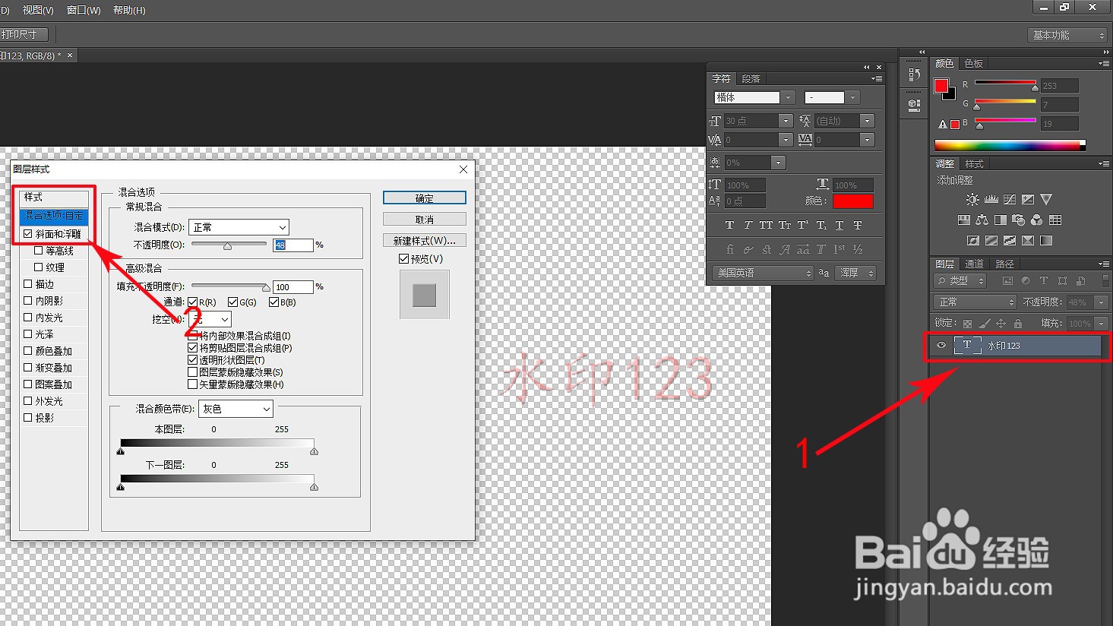Viewport: 1113px width, 626px height.
Task: Enable 投影 style checkbox
Action: pyautogui.click(x=28, y=418)
